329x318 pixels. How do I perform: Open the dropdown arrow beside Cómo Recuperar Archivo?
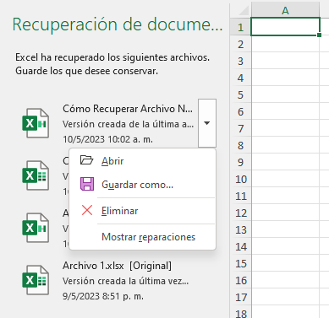coord(207,123)
